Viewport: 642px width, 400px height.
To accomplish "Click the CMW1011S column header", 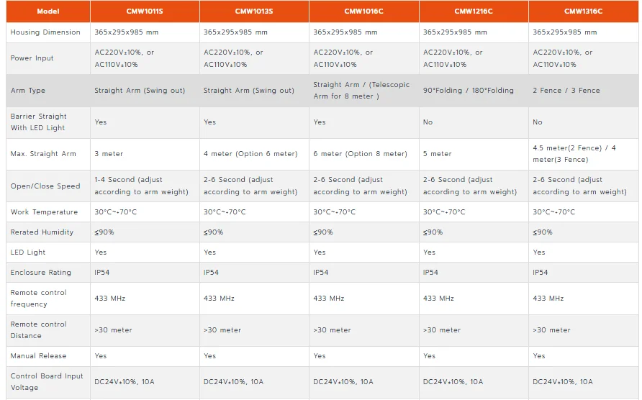I will [145, 11].
